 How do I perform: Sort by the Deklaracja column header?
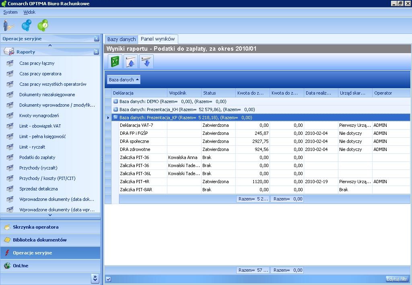139,93
